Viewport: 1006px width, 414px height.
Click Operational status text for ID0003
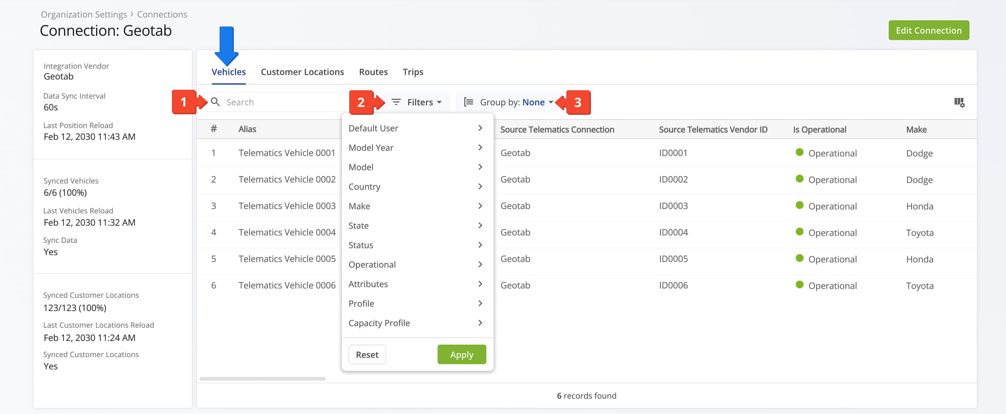pyautogui.click(x=833, y=206)
